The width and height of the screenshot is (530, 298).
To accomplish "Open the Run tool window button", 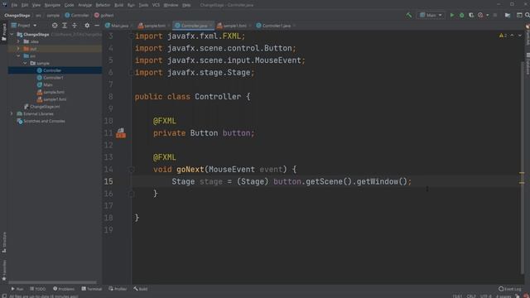I will tap(17, 289).
